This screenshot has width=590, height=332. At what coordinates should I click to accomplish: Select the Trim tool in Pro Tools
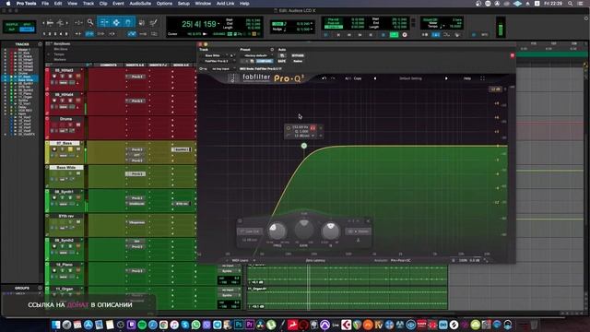(x=104, y=22)
